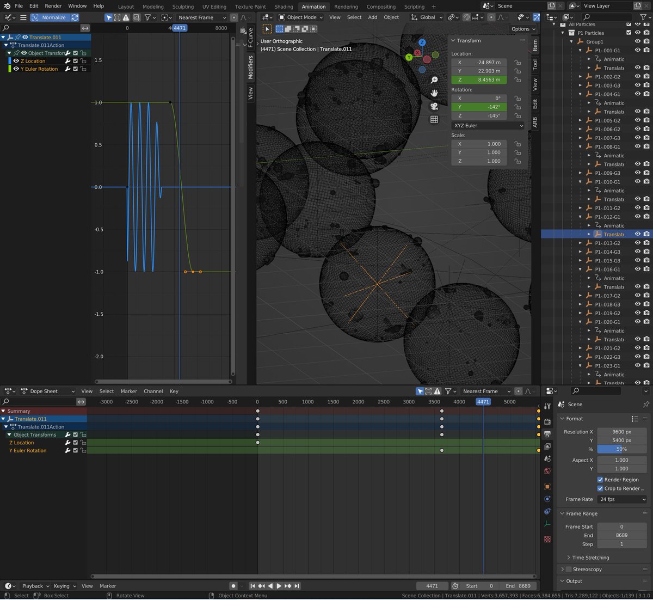Viewport: 653px width, 600px height.
Task: Click the Blender logo menu icon
Action: (7, 6)
